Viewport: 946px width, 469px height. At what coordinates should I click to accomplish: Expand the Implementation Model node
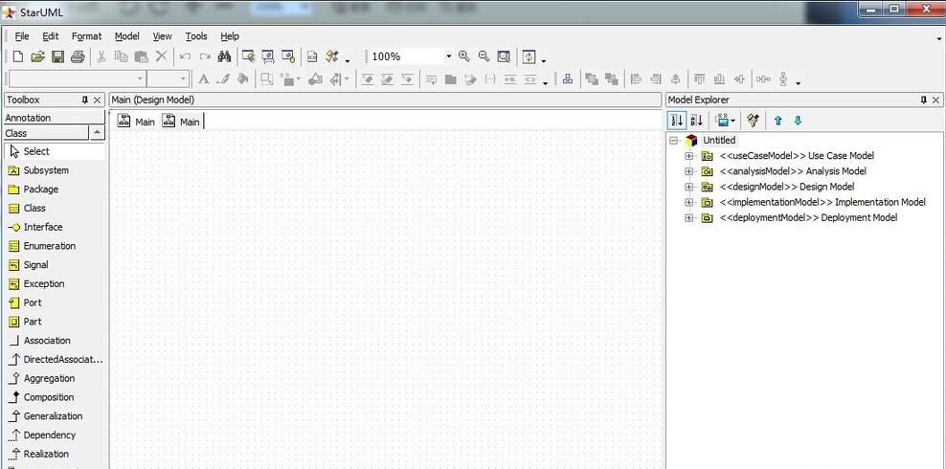click(689, 203)
